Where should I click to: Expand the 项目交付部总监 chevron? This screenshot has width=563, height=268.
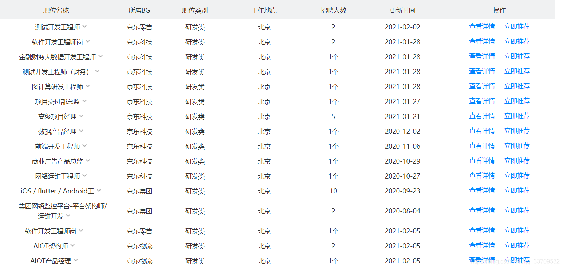coord(84,101)
